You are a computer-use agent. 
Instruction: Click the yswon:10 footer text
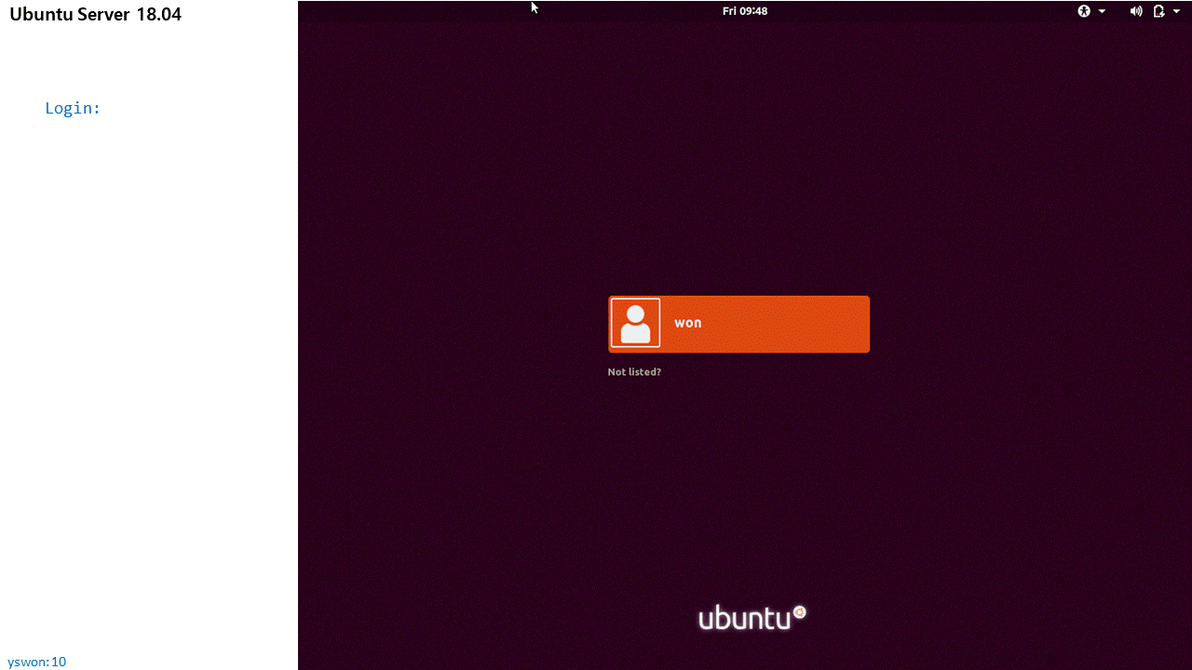[37, 662]
